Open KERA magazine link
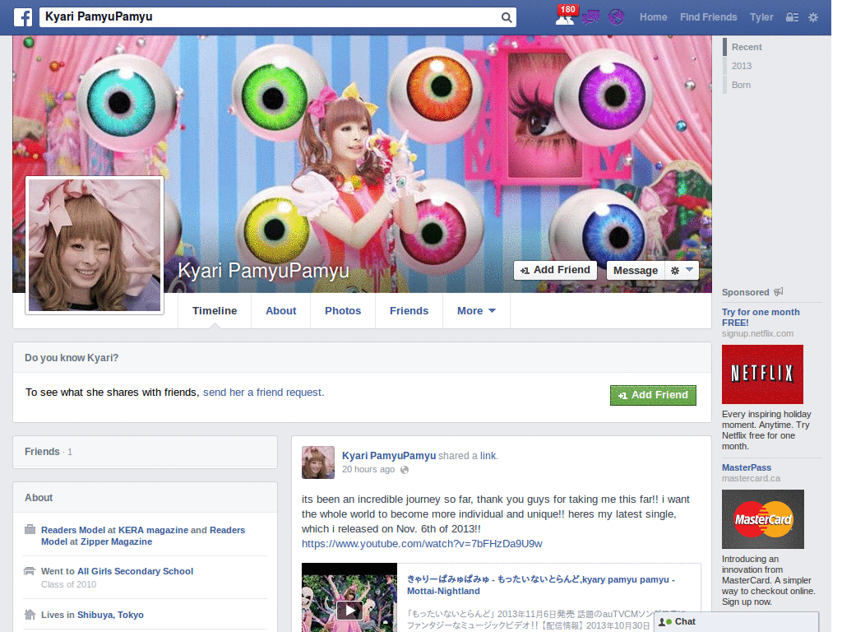The width and height of the screenshot is (842, 632). tap(154, 530)
